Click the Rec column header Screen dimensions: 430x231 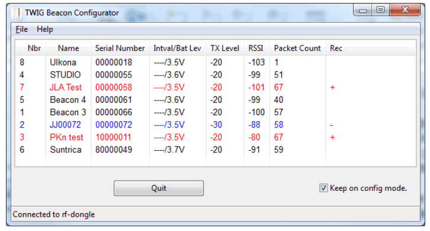point(336,48)
